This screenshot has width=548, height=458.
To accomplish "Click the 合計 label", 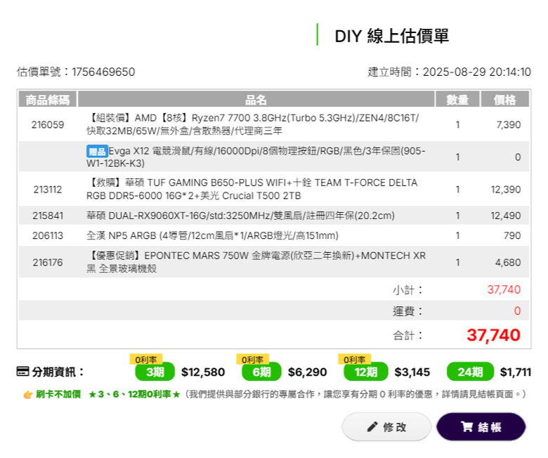I will [408, 335].
